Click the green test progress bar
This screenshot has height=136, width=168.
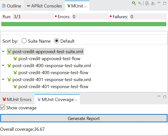click(84, 24)
